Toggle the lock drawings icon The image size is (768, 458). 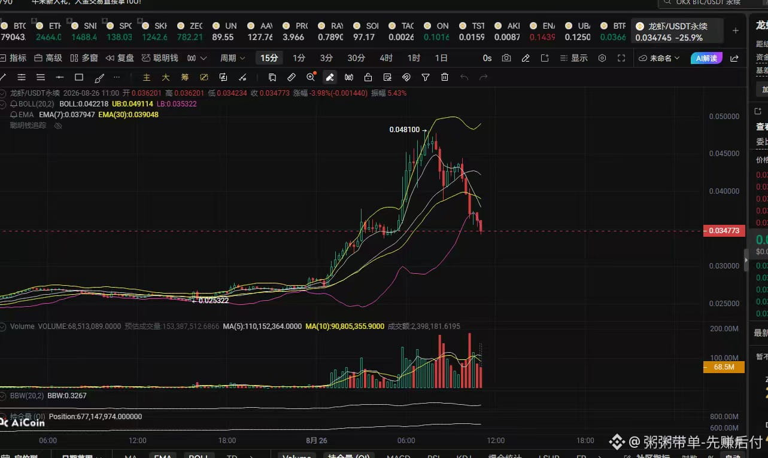[368, 77]
